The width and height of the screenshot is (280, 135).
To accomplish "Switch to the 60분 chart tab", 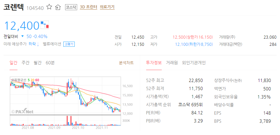I will tap(50, 63).
